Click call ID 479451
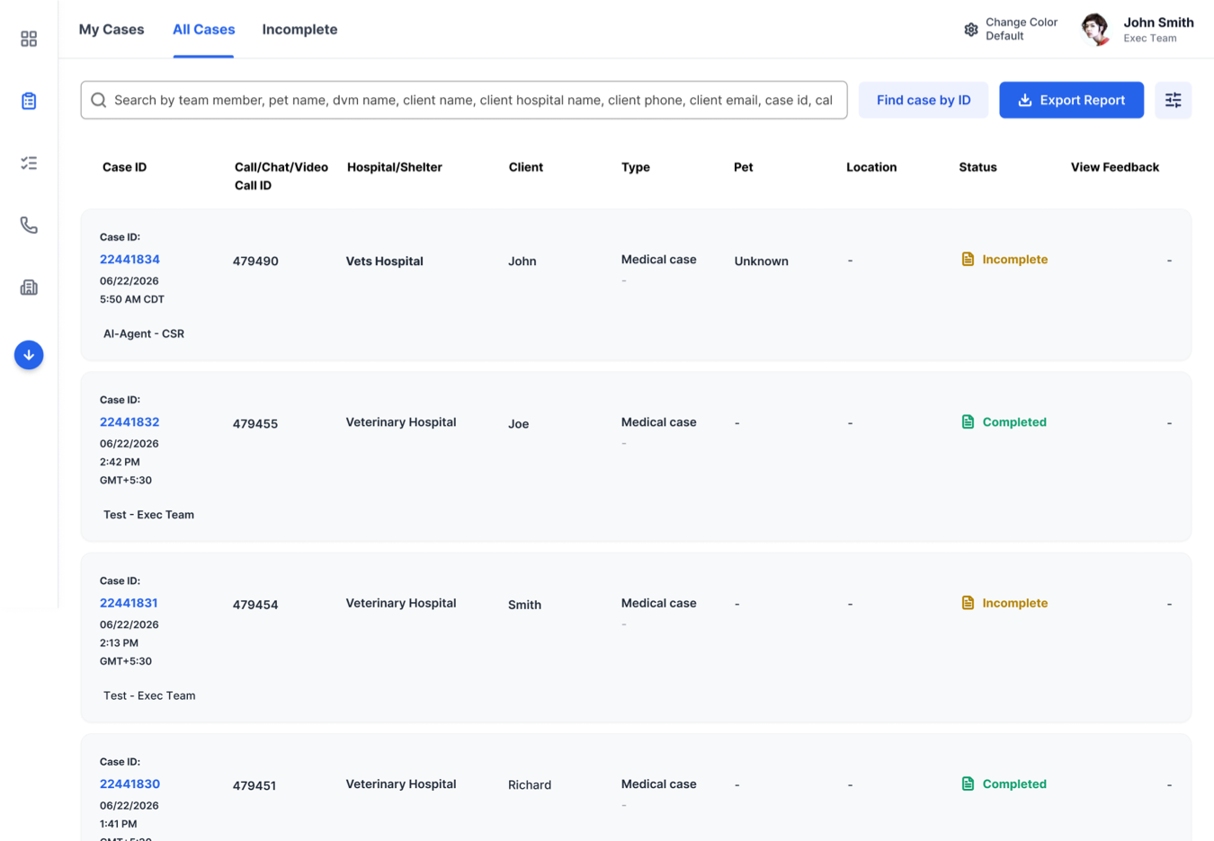The width and height of the screenshot is (1214, 841). point(254,785)
